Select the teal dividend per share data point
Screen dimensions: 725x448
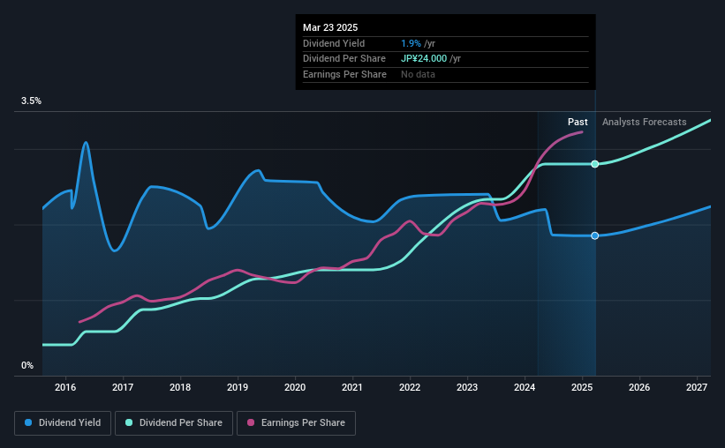(595, 164)
